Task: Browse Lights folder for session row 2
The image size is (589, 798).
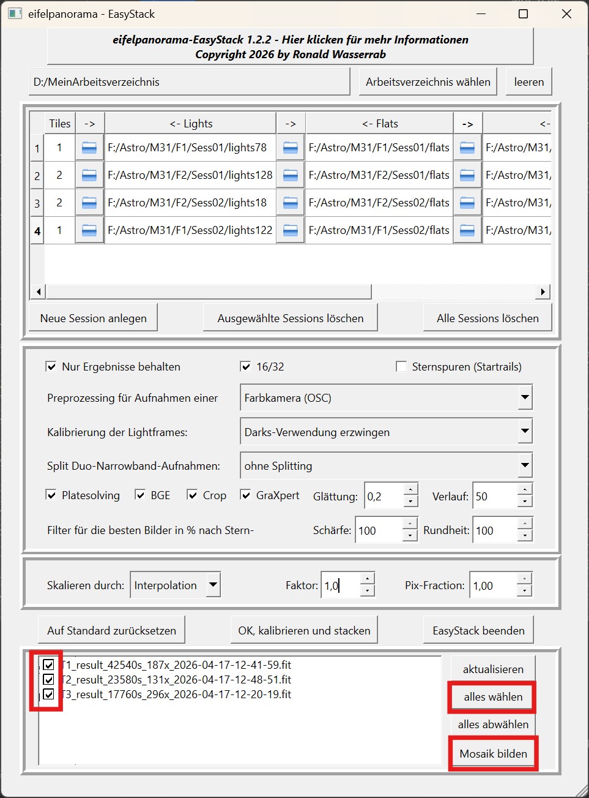Action: (x=89, y=175)
